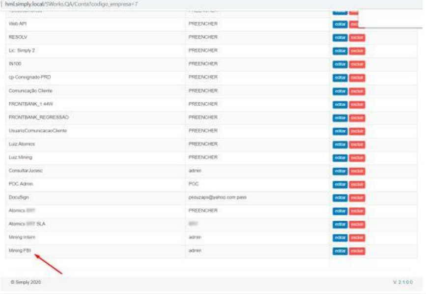This screenshot has width=426, height=294.
Task: Select the UsuarioComunicacaoCliente name
Action: 38,130
